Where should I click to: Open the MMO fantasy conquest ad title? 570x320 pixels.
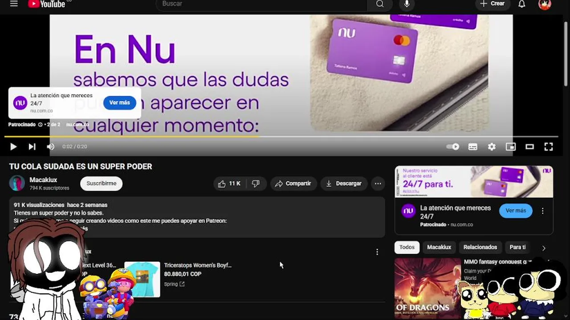pos(498,262)
